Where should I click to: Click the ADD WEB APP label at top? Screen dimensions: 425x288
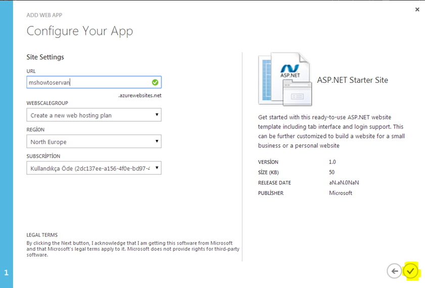(48, 15)
